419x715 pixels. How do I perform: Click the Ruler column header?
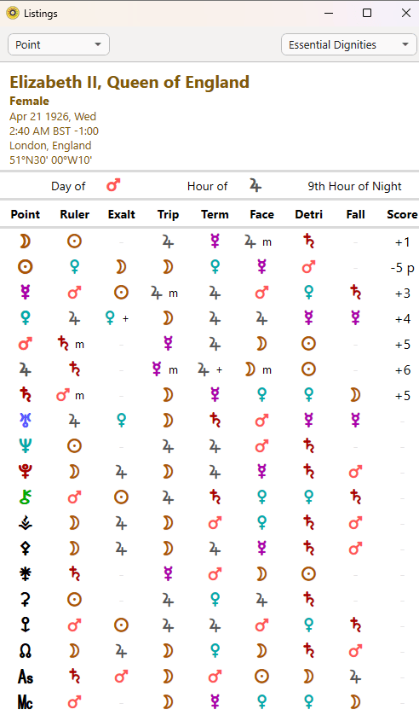(x=75, y=214)
